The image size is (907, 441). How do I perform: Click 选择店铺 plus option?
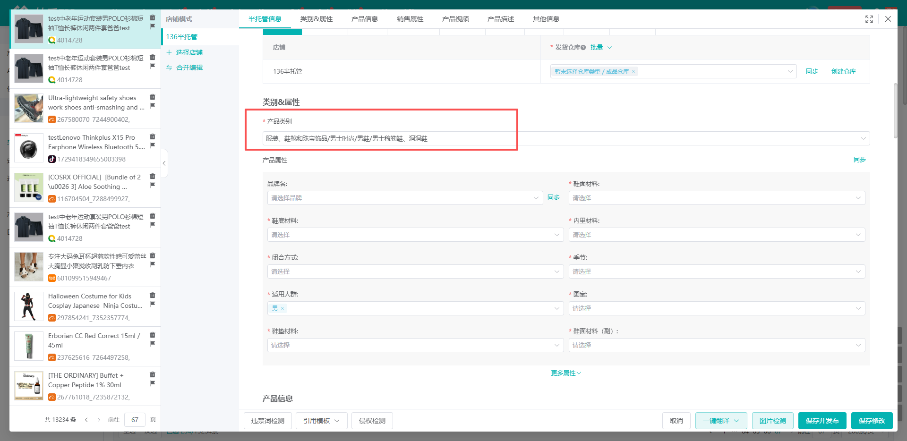(185, 52)
